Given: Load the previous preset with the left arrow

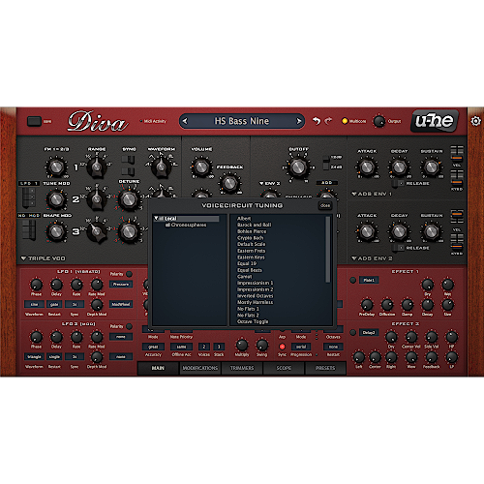Looking at the screenshot, I should (185, 121).
